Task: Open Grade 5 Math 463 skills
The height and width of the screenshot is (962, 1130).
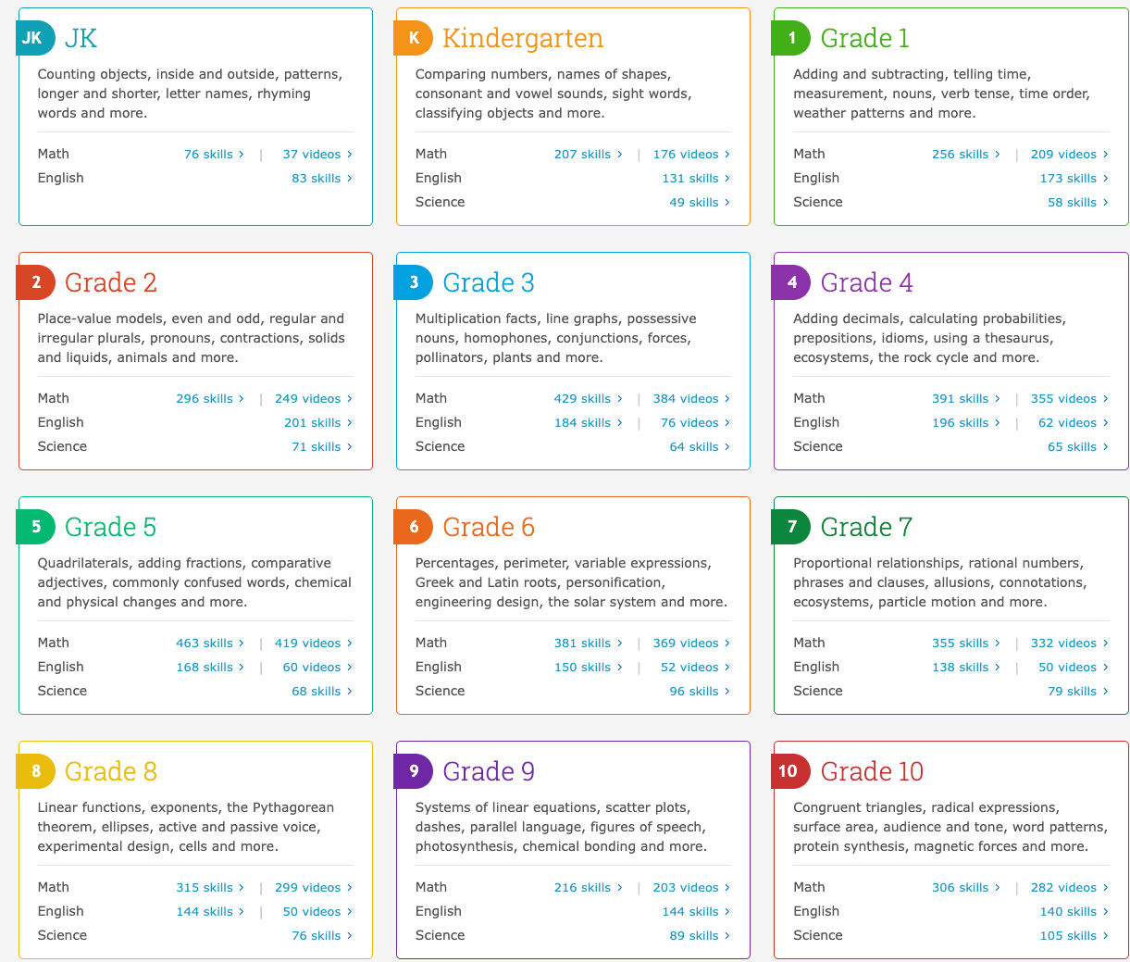Action: (x=209, y=643)
